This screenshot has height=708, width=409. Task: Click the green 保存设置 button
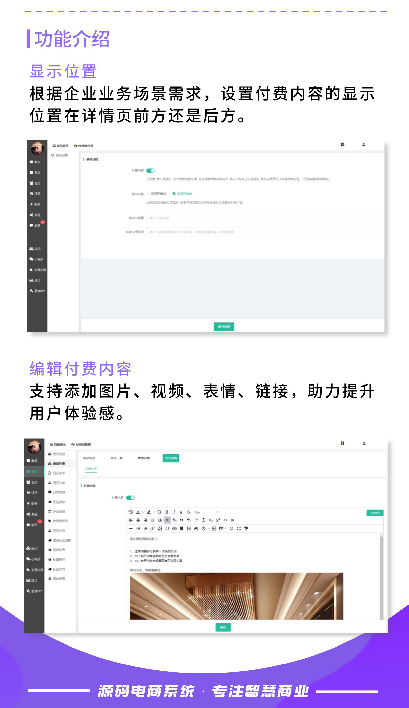(224, 327)
